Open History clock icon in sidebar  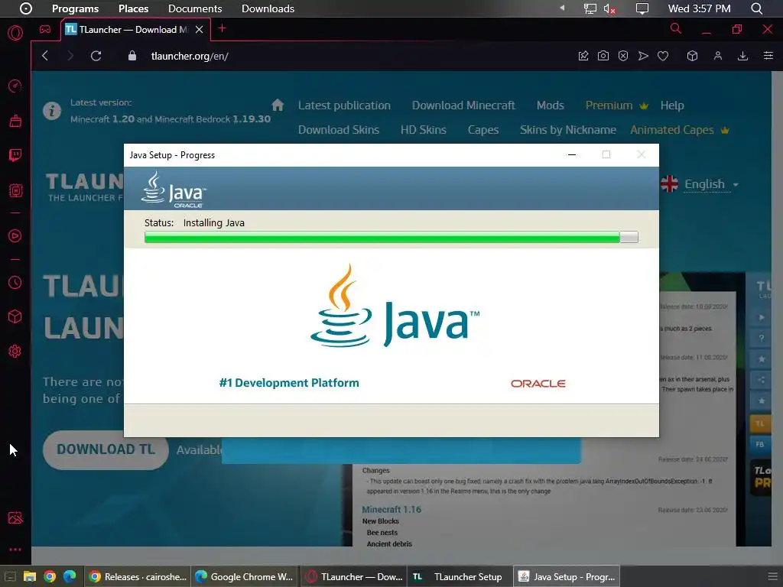point(15,283)
